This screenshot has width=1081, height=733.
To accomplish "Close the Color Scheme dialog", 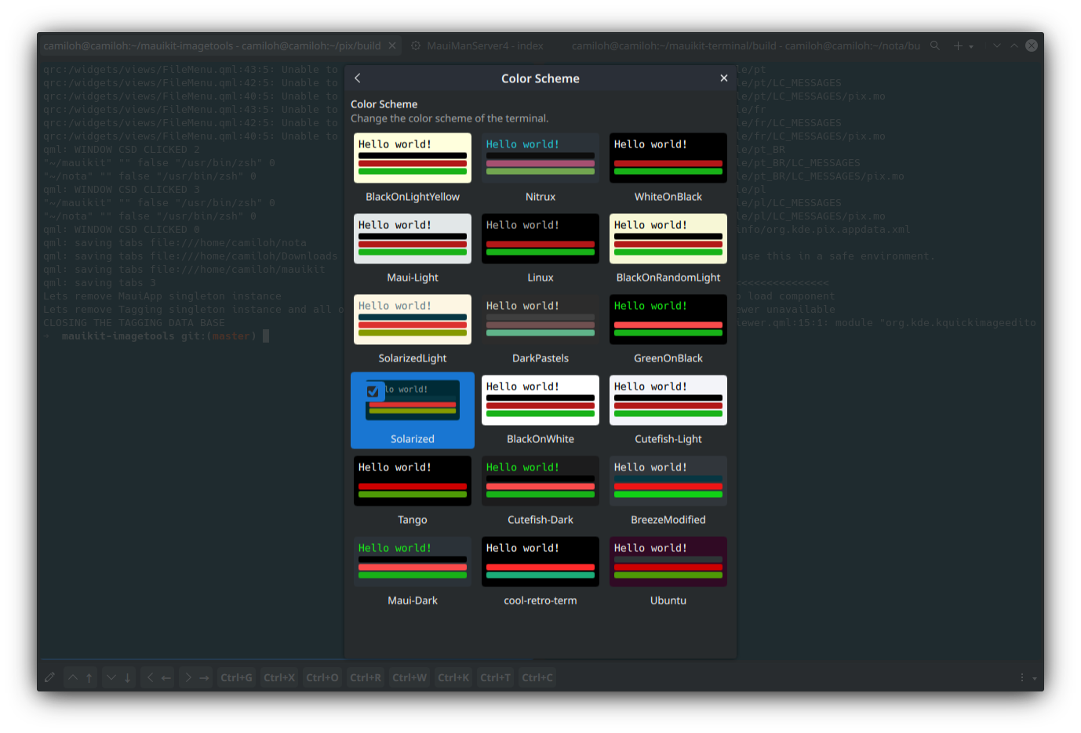I will [723, 78].
